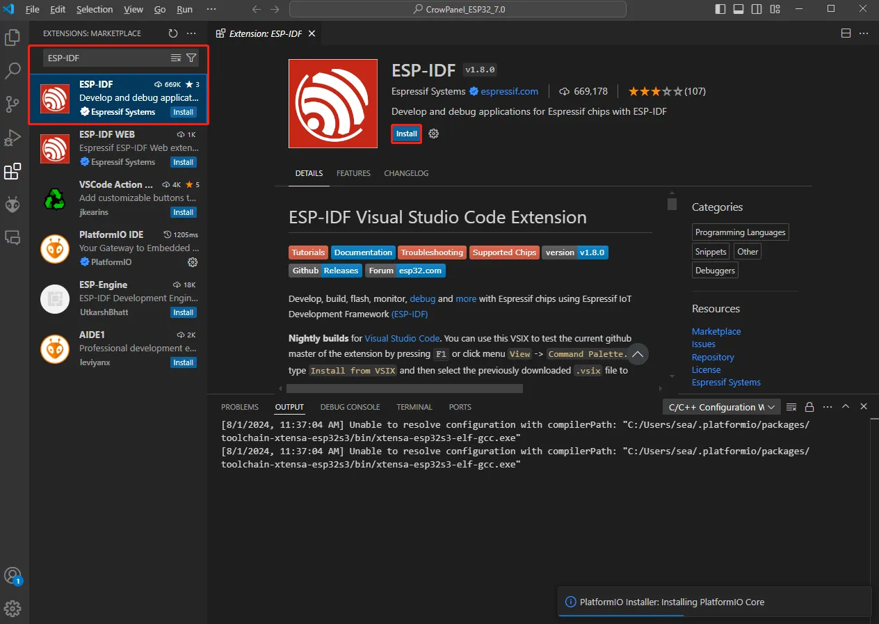The width and height of the screenshot is (879, 624).
Task: Open the Edit menu
Action: tap(58, 10)
